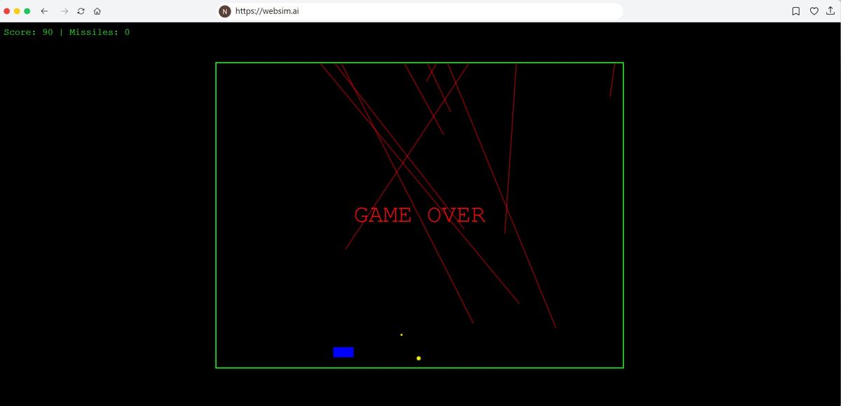Click the home icon in the toolbar
The height and width of the screenshot is (406, 841).
97,11
